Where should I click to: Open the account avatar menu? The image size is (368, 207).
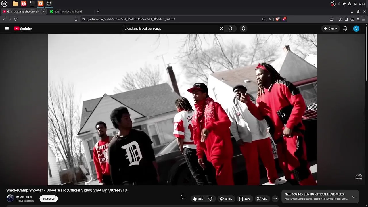tap(356, 28)
